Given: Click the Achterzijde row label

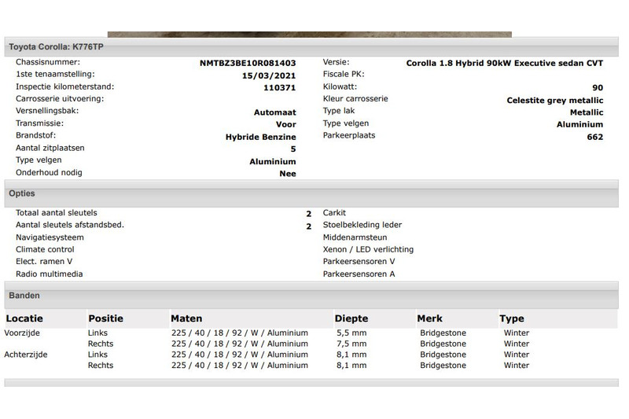Looking at the screenshot, I should pos(26,355).
